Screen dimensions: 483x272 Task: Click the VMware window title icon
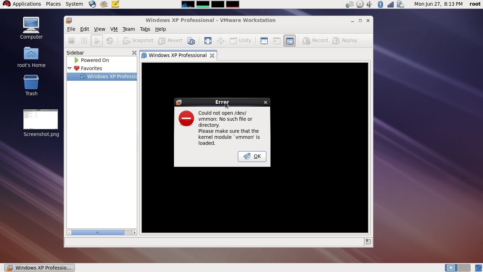(x=69, y=21)
